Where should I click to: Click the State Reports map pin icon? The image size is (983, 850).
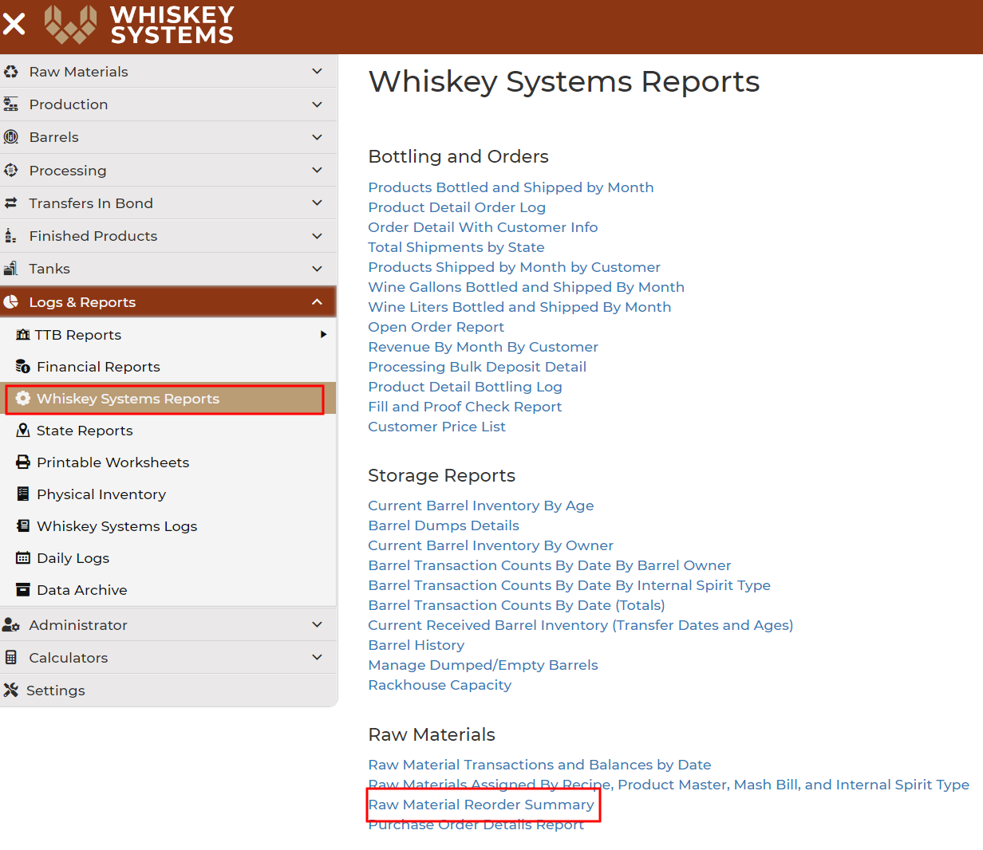click(23, 431)
